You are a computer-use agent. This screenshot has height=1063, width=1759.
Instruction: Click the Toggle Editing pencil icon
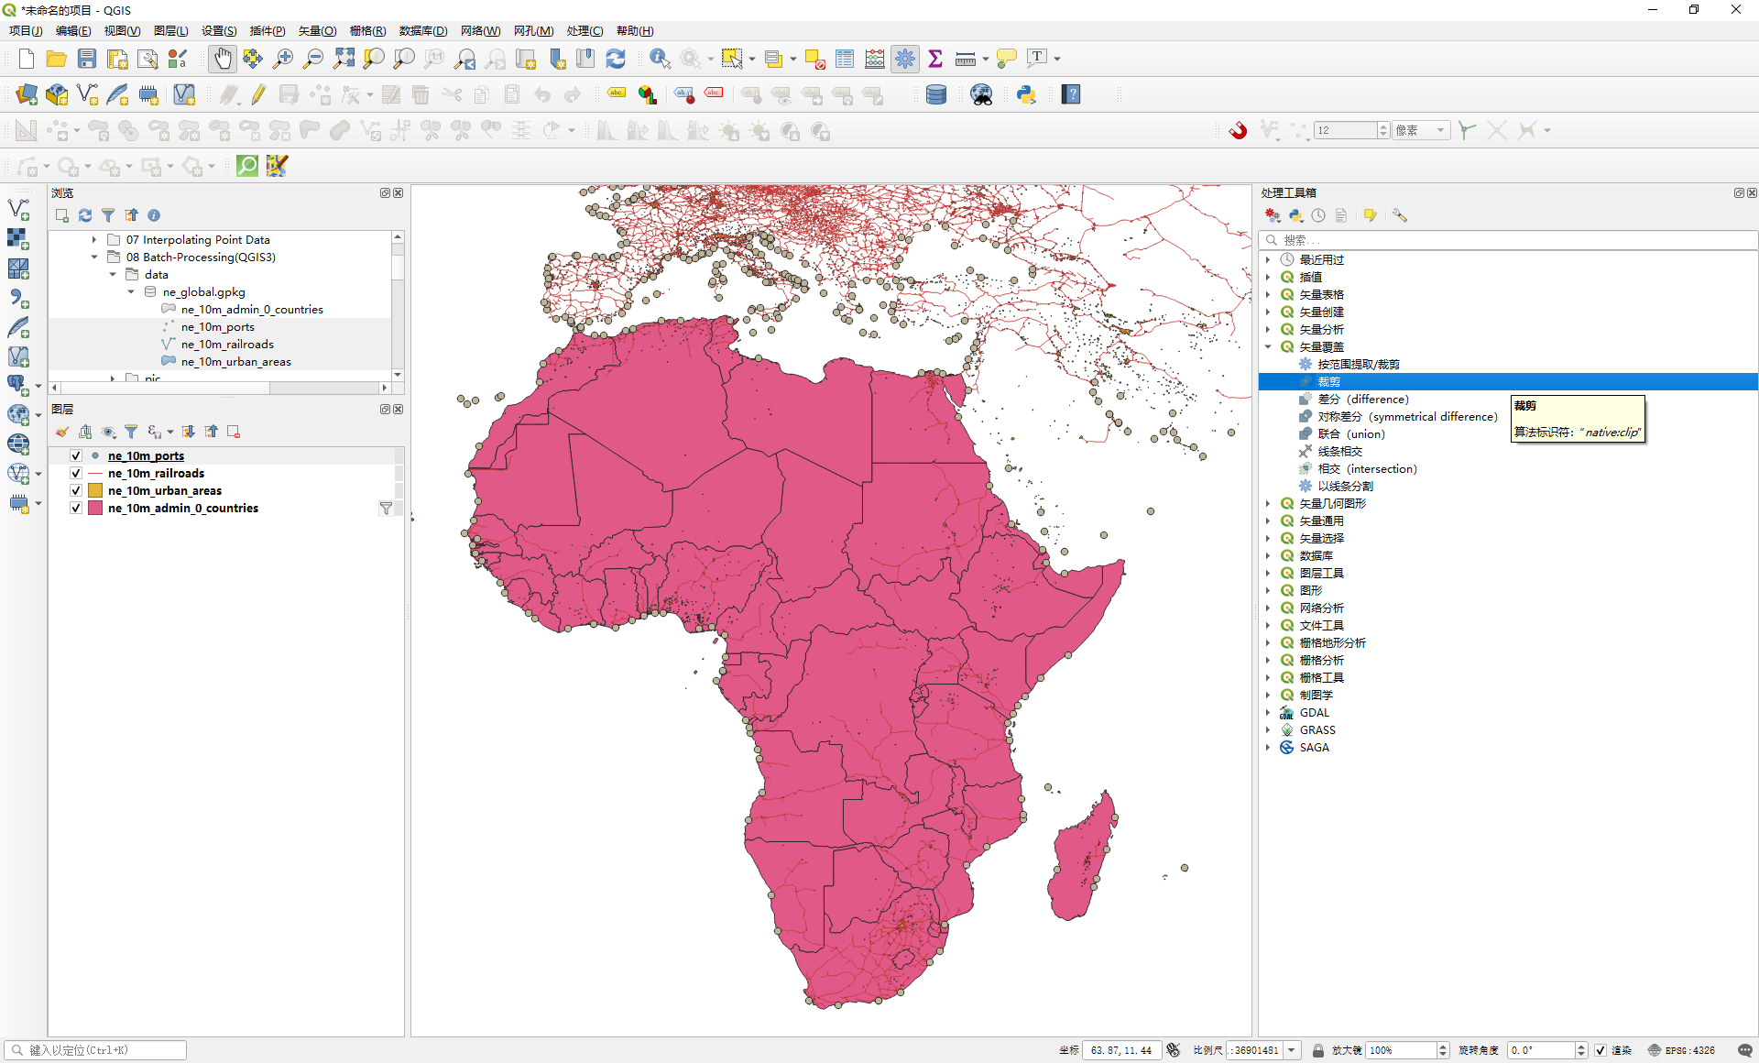(257, 94)
